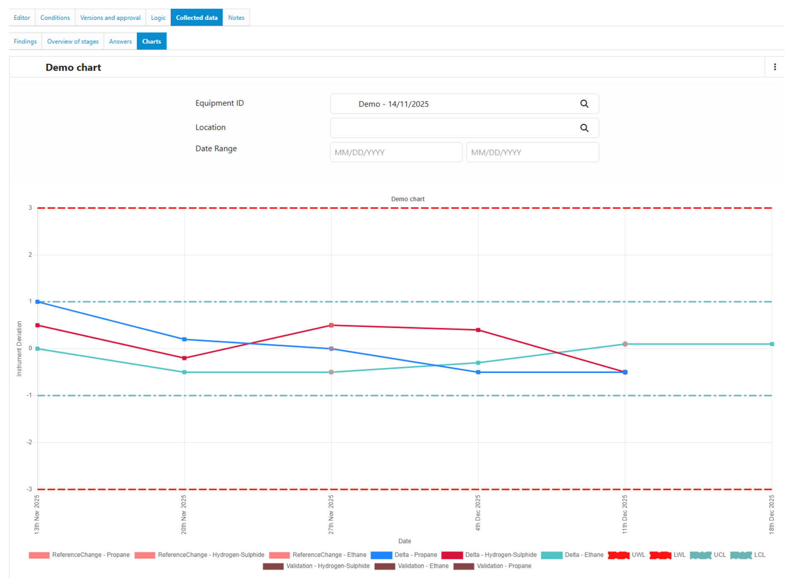Click Delta - Hydrogen-Sulphide point on 13th Nov
The height and width of the screenshot is (584, 789).
tap(38, 326)
